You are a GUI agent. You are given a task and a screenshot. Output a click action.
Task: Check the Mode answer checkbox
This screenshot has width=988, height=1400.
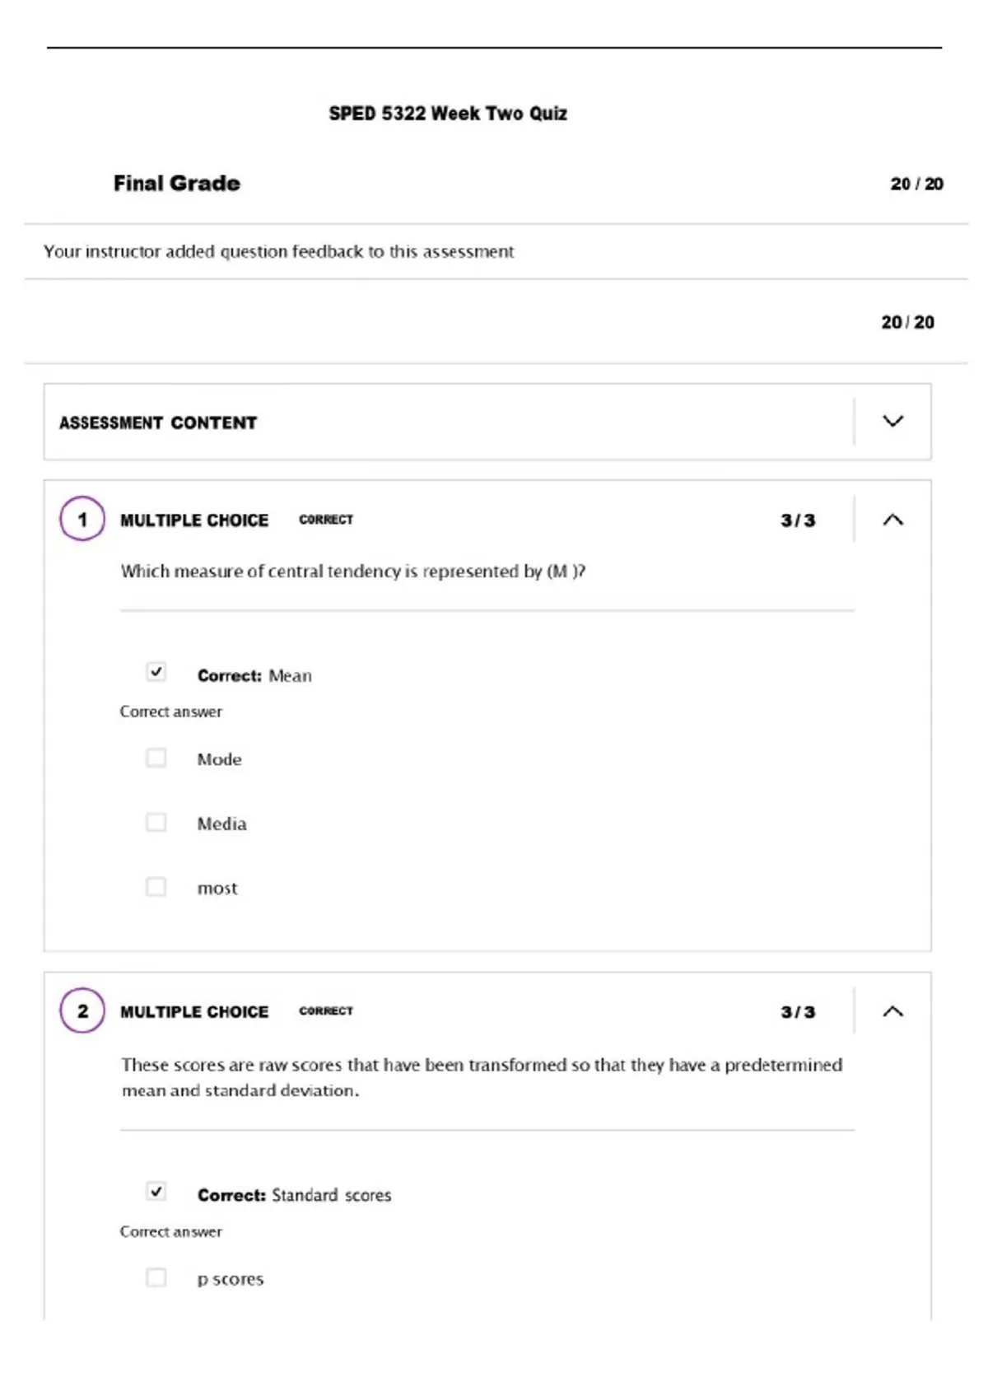tap(156, 758)
